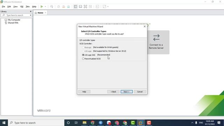Open the Library search dropdown arrow

(x=30, y=15)
